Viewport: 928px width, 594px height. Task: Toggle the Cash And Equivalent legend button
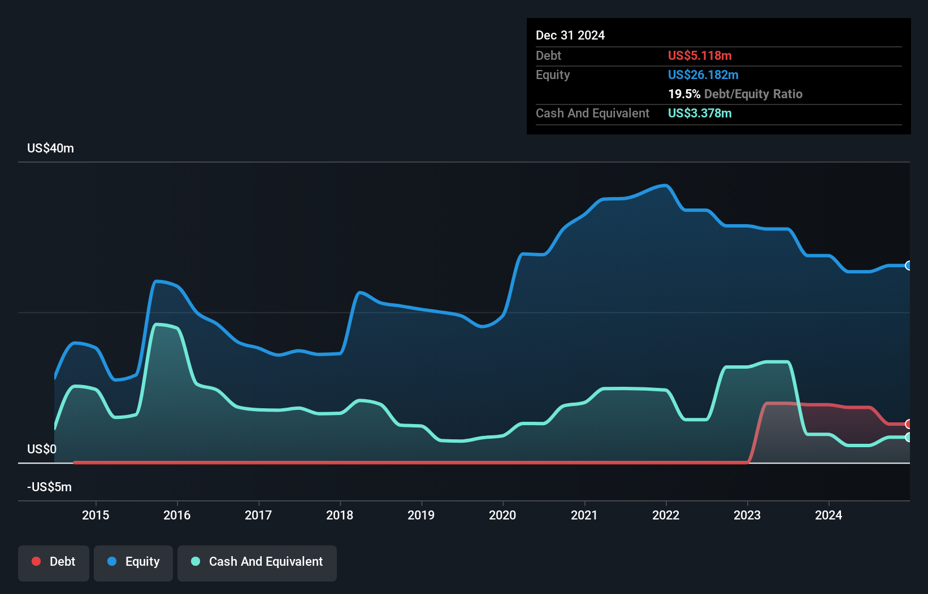(257, 563)
